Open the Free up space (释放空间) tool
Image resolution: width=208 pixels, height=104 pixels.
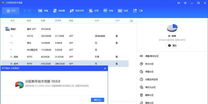[77, 11]
